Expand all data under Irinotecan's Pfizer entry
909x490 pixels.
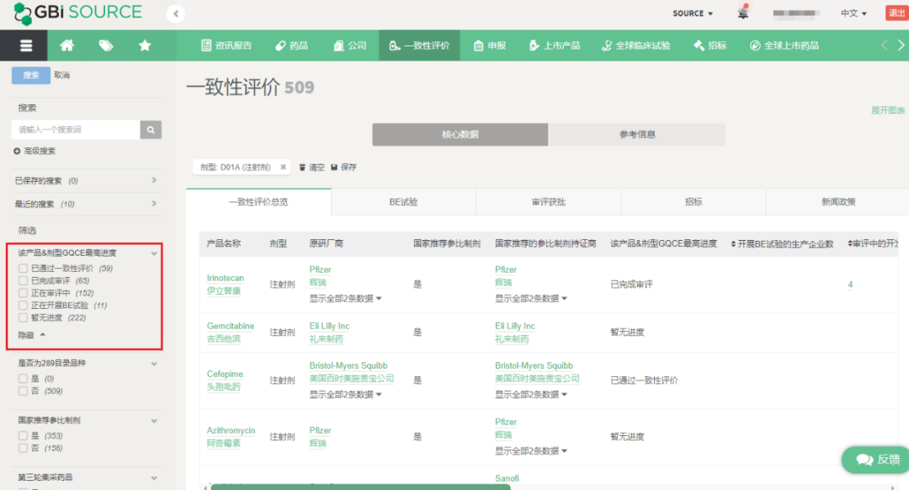pyautogui.click(x=346, y=298)
